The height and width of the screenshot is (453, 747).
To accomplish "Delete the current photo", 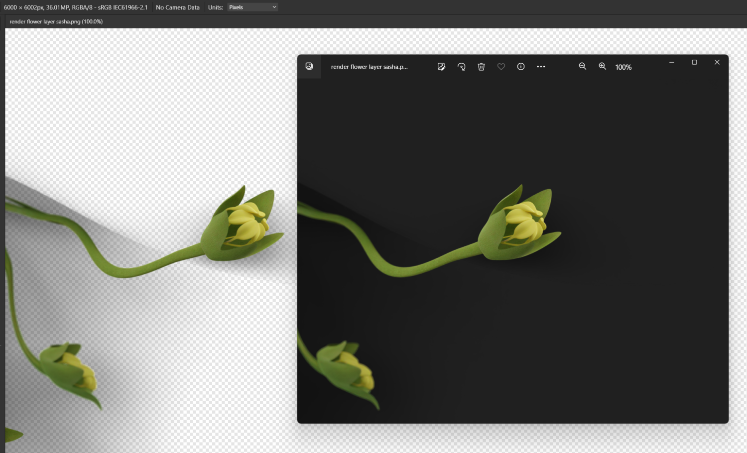I will click(481, 66).
